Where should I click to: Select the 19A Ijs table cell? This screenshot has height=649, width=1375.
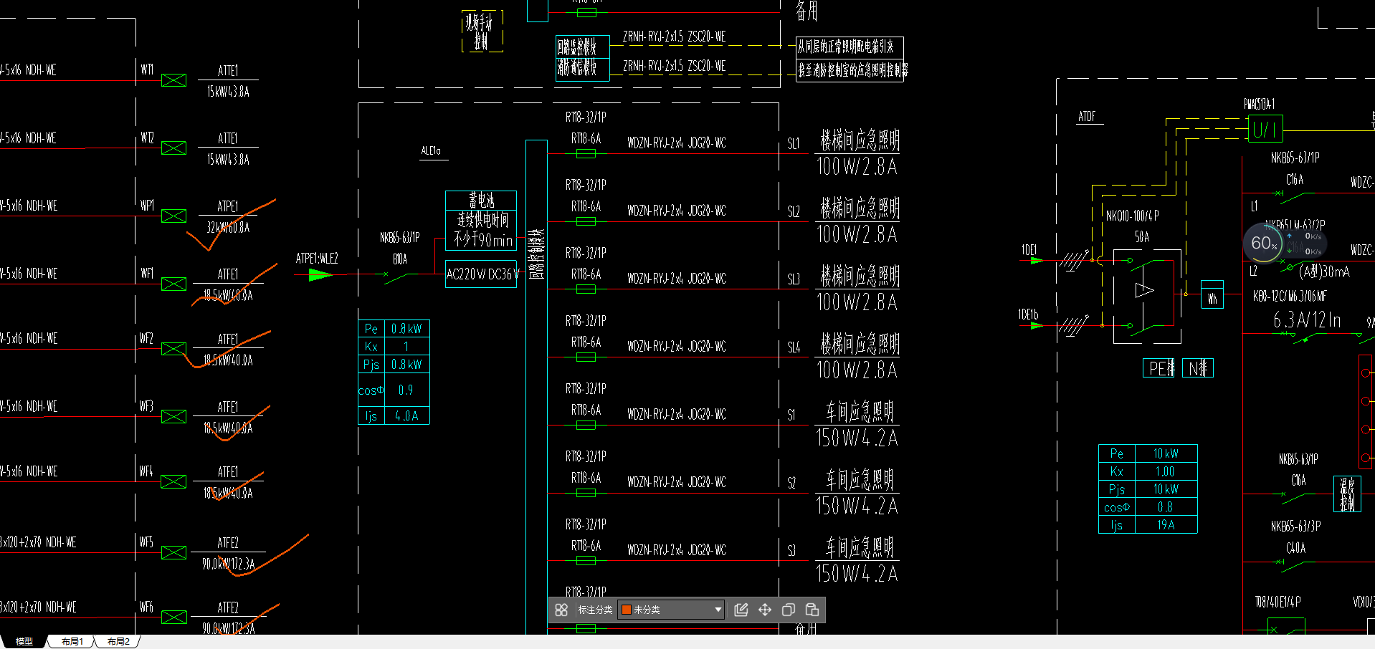coord(1166,525)
